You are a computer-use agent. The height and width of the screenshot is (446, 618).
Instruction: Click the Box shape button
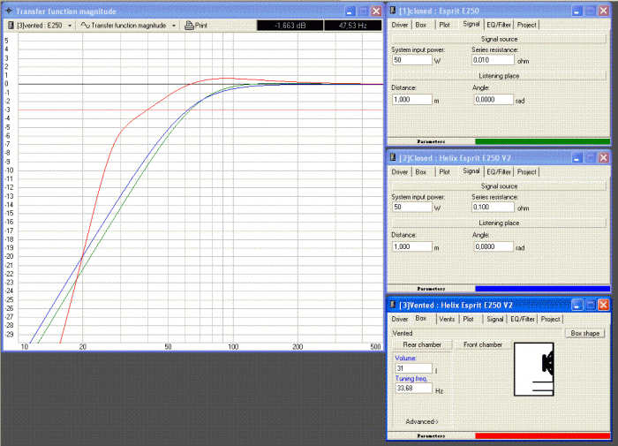[x=587, y=333]
